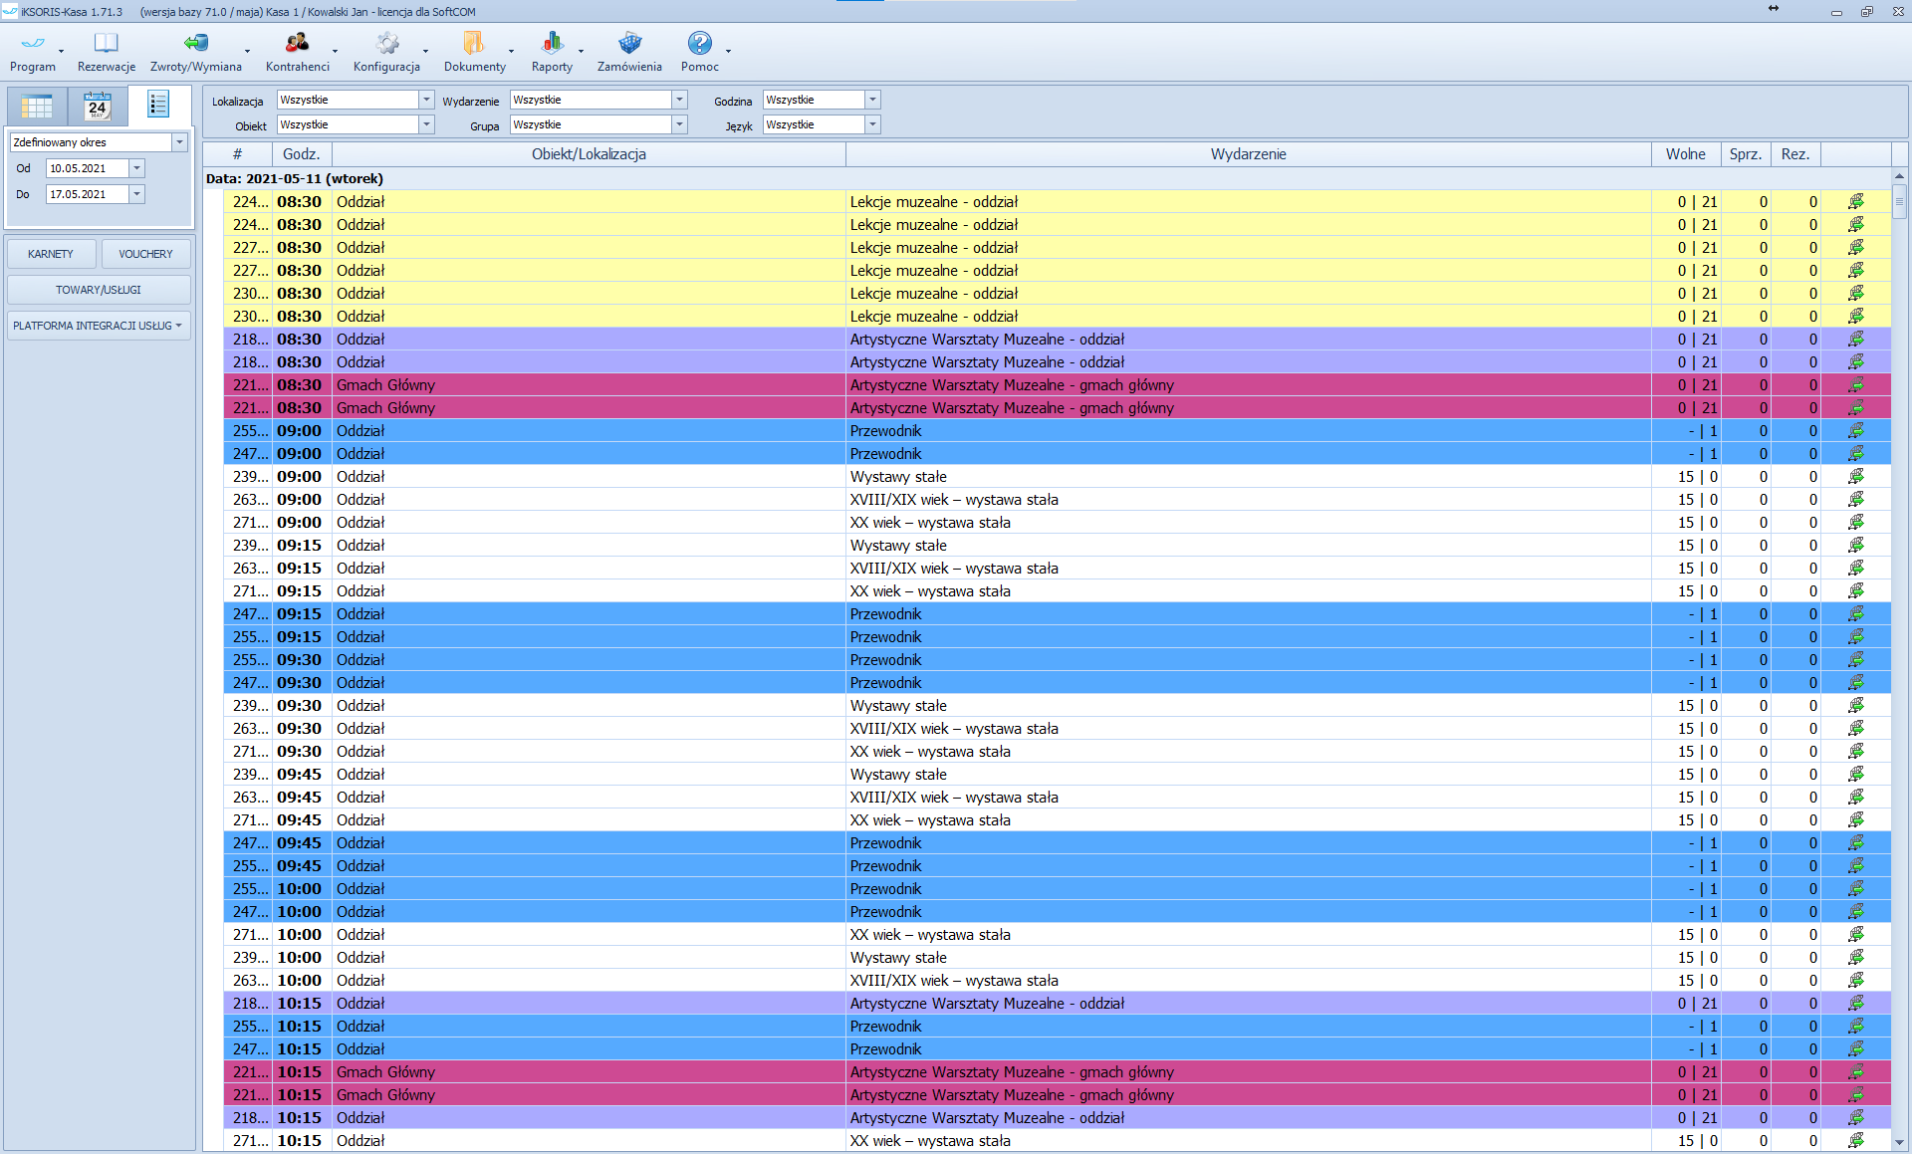Switch to the grid table view tab

pyautogui.click(x=37, y=106)
